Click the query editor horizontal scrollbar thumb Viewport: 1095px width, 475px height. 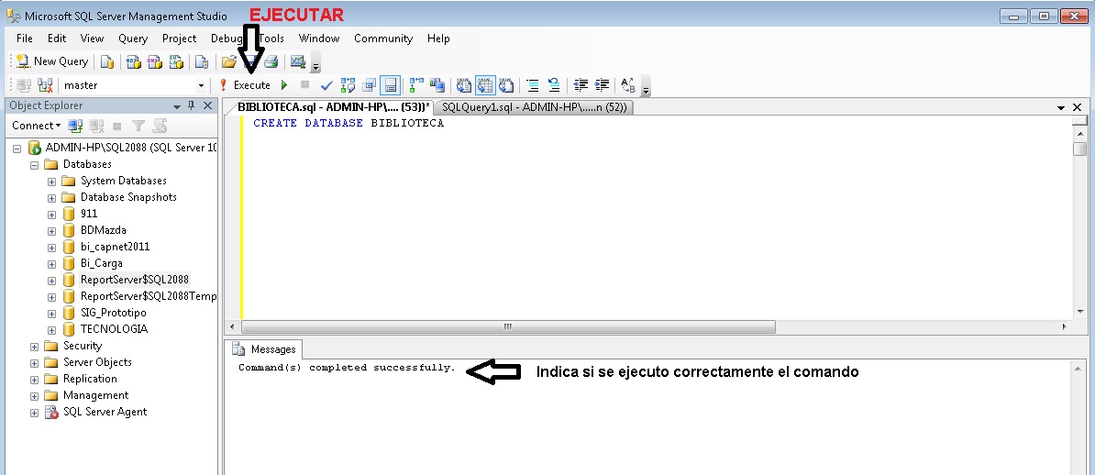[508, 327]
